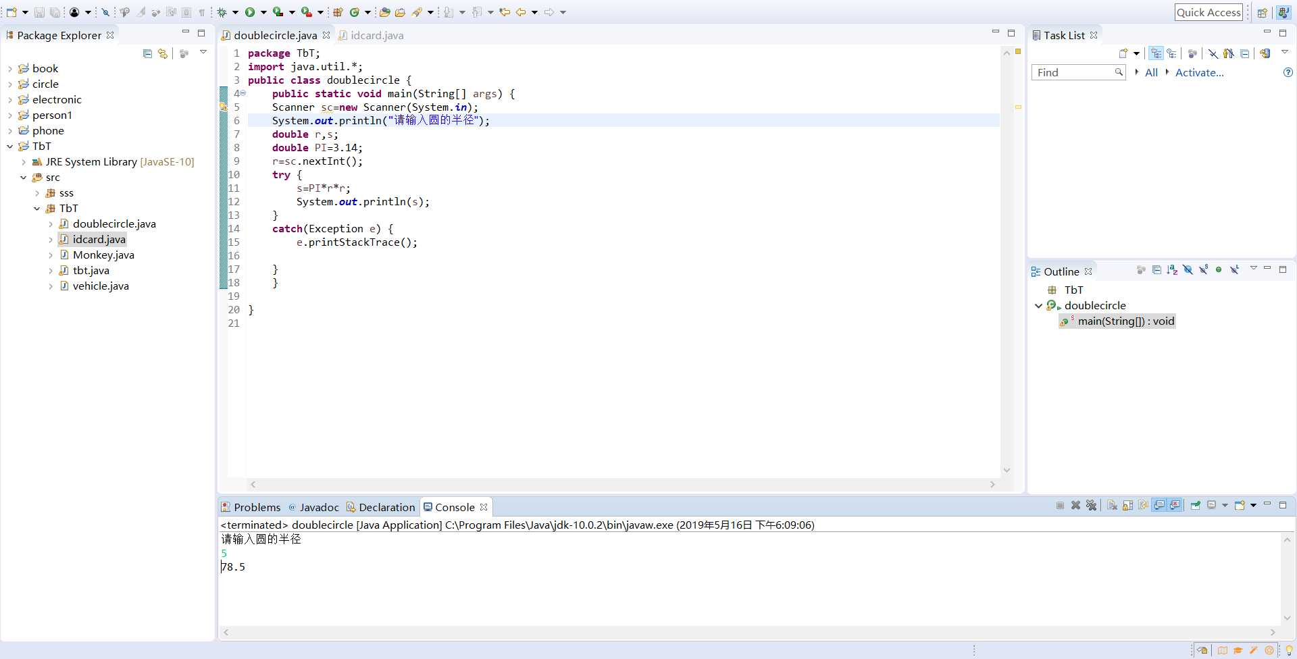Toggle Hide Static Members in Outline

click(1204, 270)
